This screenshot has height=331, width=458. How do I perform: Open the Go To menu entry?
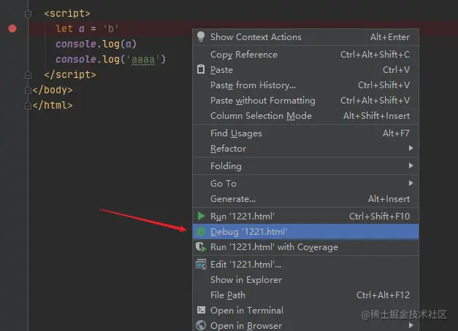[306, 184]
